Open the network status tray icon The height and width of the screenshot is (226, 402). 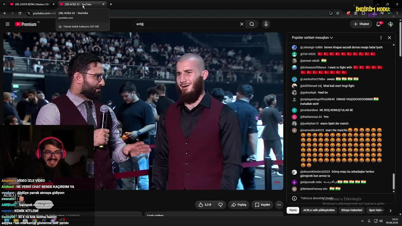click(376, 221)
